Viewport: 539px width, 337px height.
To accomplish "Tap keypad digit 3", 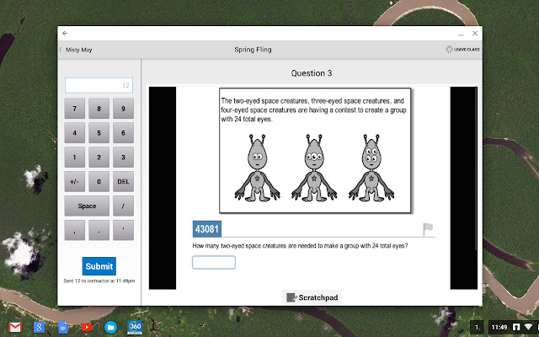I will pos(124,158).
